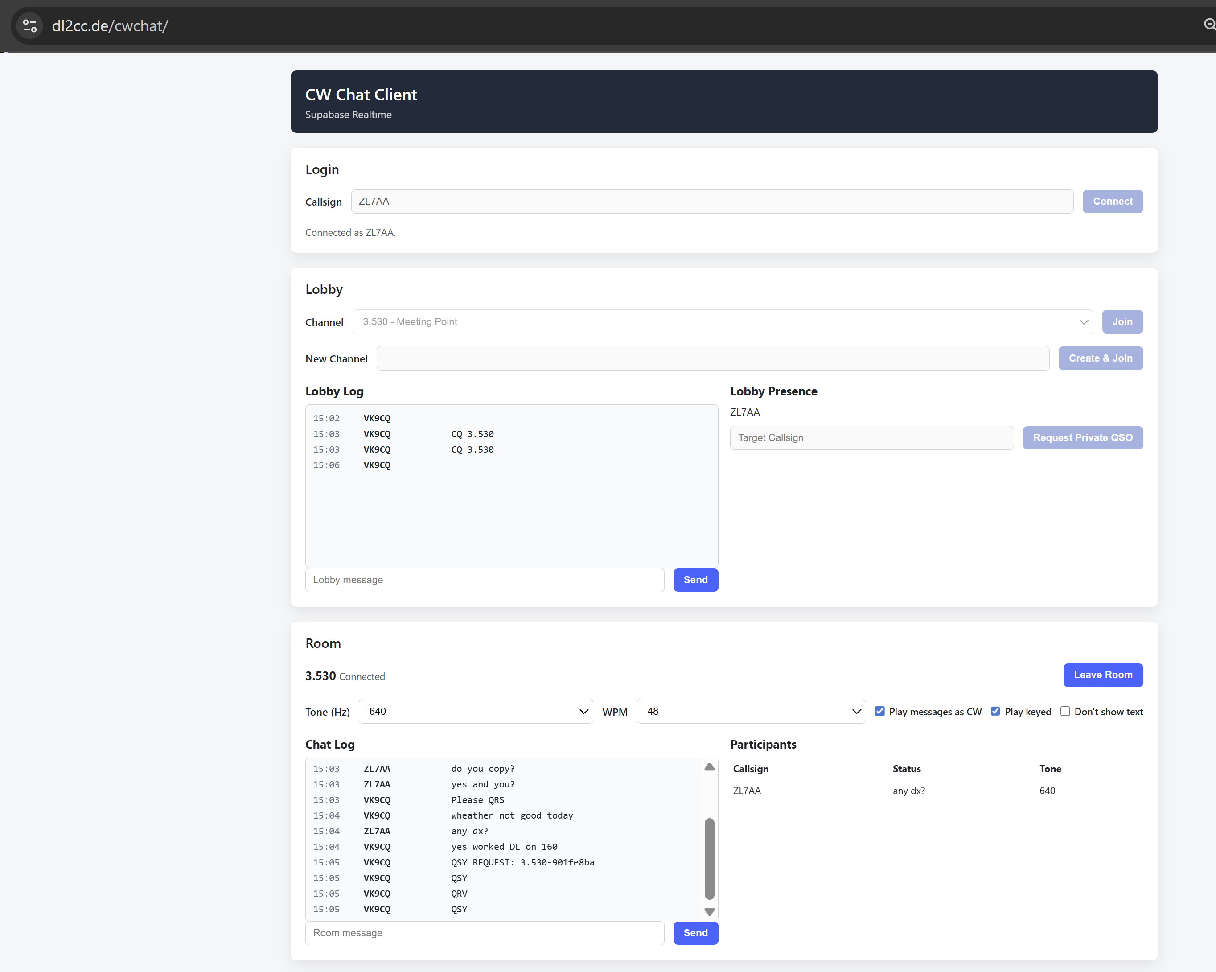Click the Chat Log scroll down arrow
Viewport: 1216px width, 972px height.
click(710, 912)
